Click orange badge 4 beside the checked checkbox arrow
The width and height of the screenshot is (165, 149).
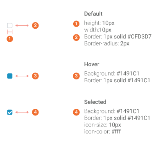35,112
